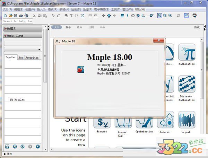Open print preview icon
Viewport: 208px width, 158px height.
(26, 16)
